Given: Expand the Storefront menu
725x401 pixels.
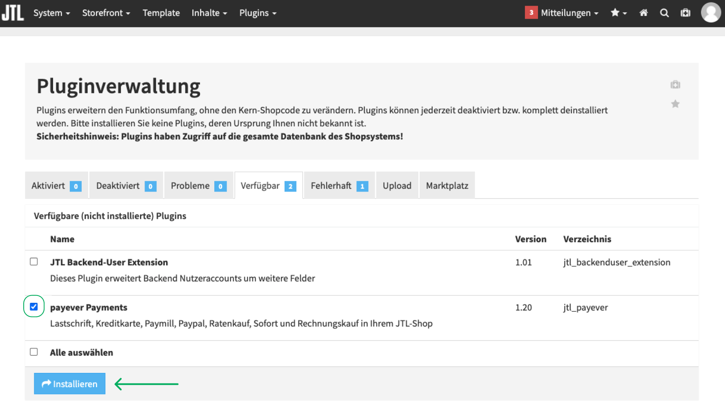Looking at the screenshot, I should 106,13.
